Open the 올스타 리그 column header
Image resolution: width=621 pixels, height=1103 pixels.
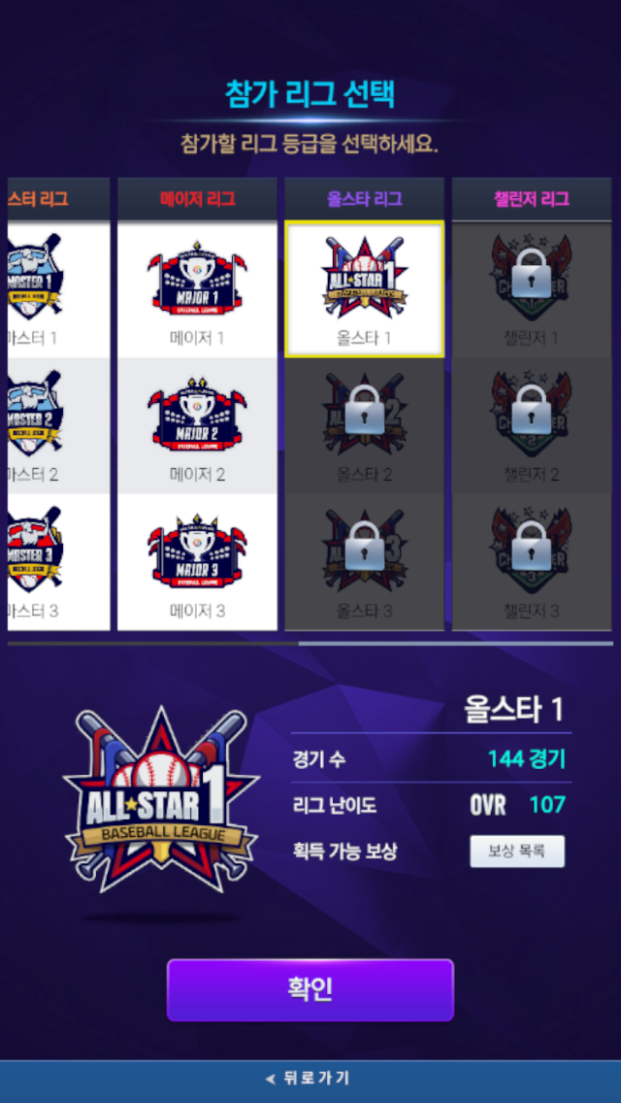point(364,198)
